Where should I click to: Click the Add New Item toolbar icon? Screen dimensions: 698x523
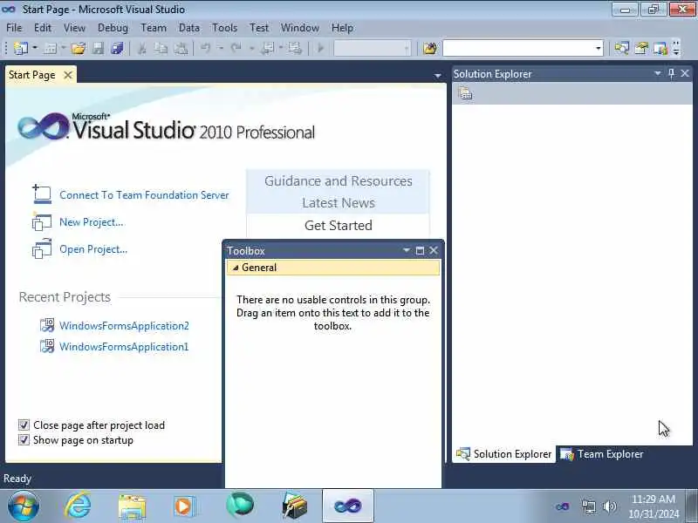tap(51, 48)
